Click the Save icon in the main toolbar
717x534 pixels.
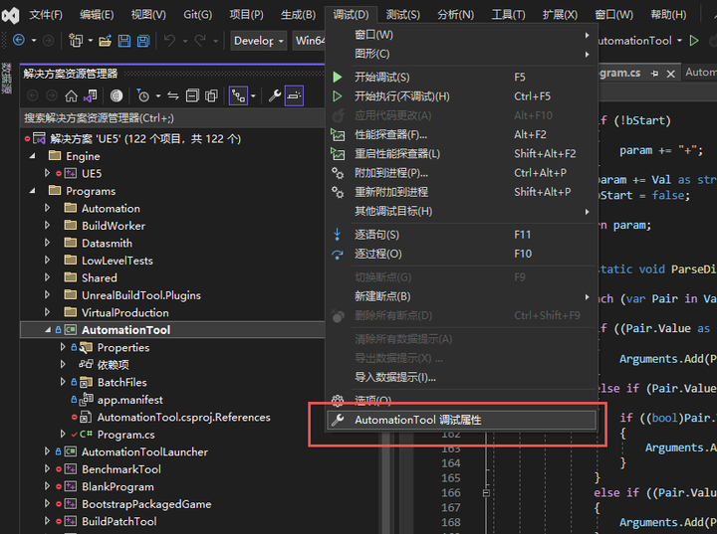point(124,41)
